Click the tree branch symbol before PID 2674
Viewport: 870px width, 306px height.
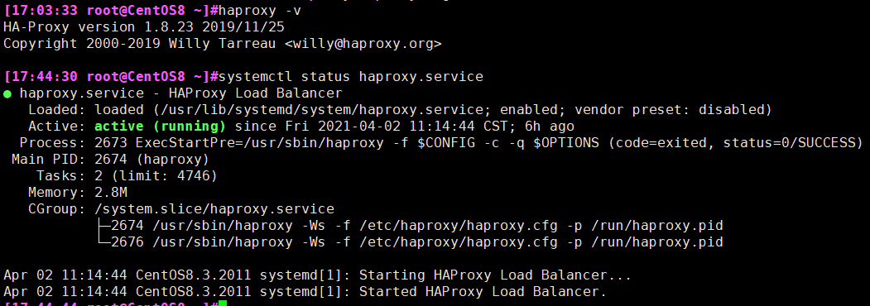point(103,226)
